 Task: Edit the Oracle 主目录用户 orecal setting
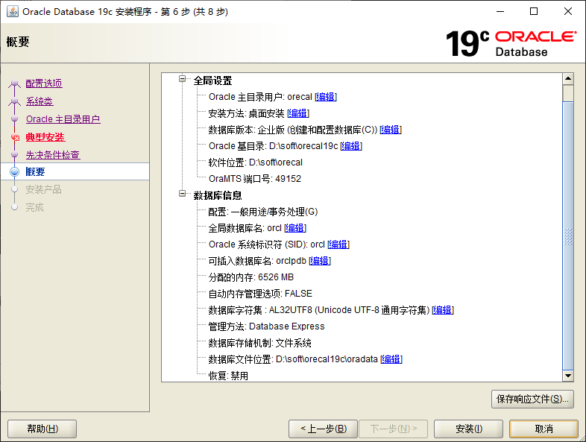(x=326, y=97)
